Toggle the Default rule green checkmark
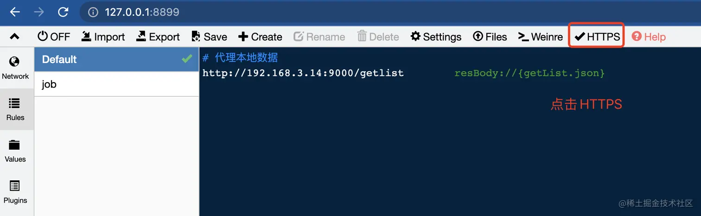This screenshot has height=216, width=701. 187,59
